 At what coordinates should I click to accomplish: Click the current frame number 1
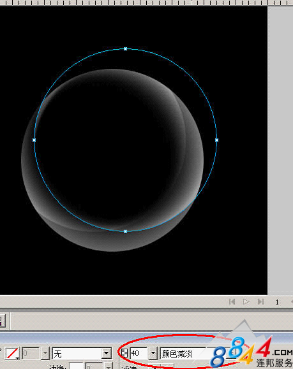click(x=277, y=302)
